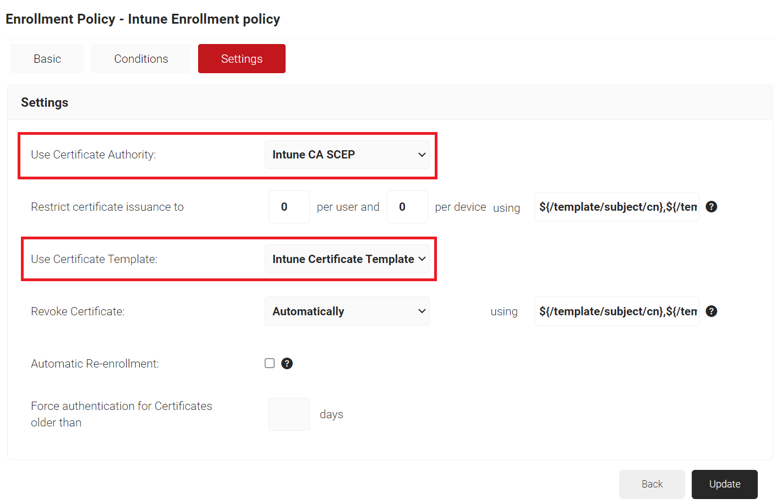Enable the Automatic Re-enrollment checkbox
The width and height of the screenshot is (777, 504).
click(x=270, y=363)
